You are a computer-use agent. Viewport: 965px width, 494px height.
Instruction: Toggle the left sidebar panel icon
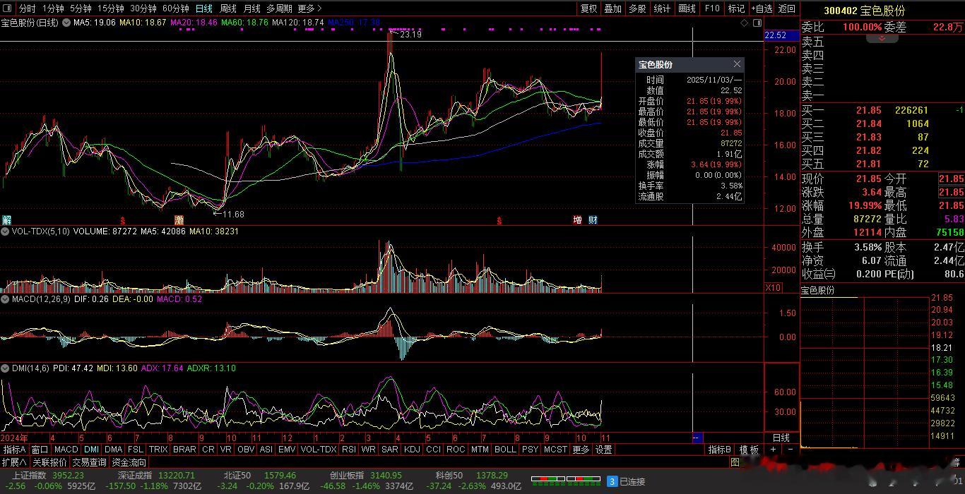(x=7, y=8)
